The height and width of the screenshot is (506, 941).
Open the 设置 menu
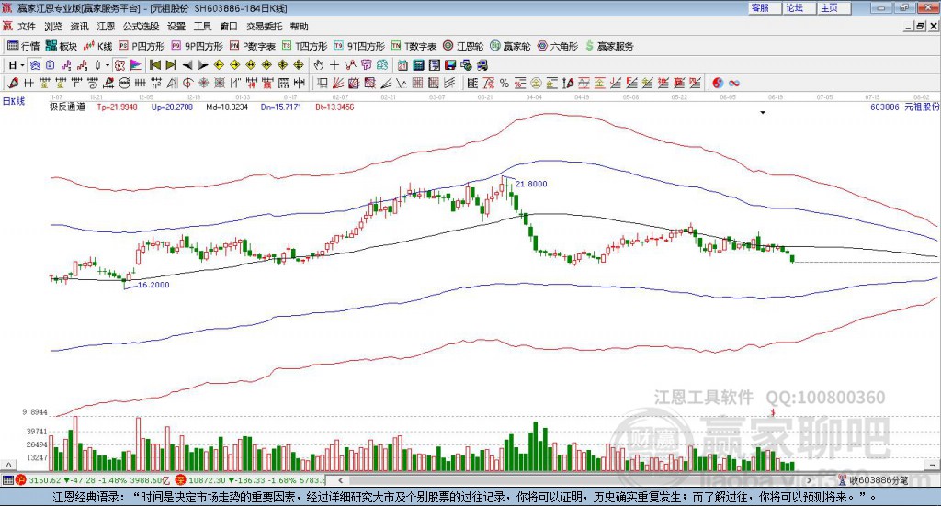tap(176, 27)
